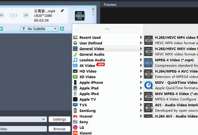
Task: Click the H.265/HEVC MKV film icon
Action: (x=148, y=52)
